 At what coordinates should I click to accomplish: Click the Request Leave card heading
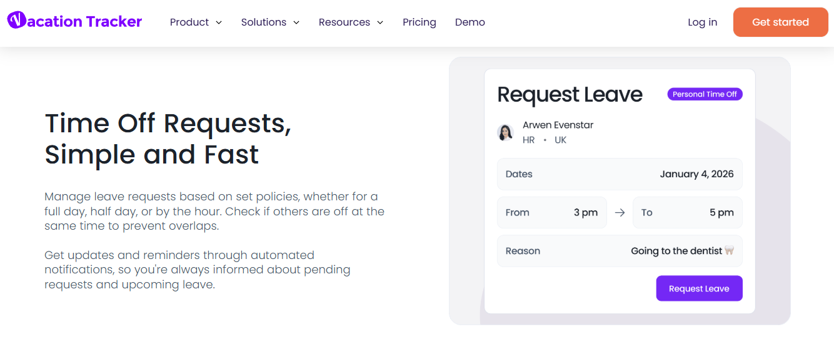570,94
